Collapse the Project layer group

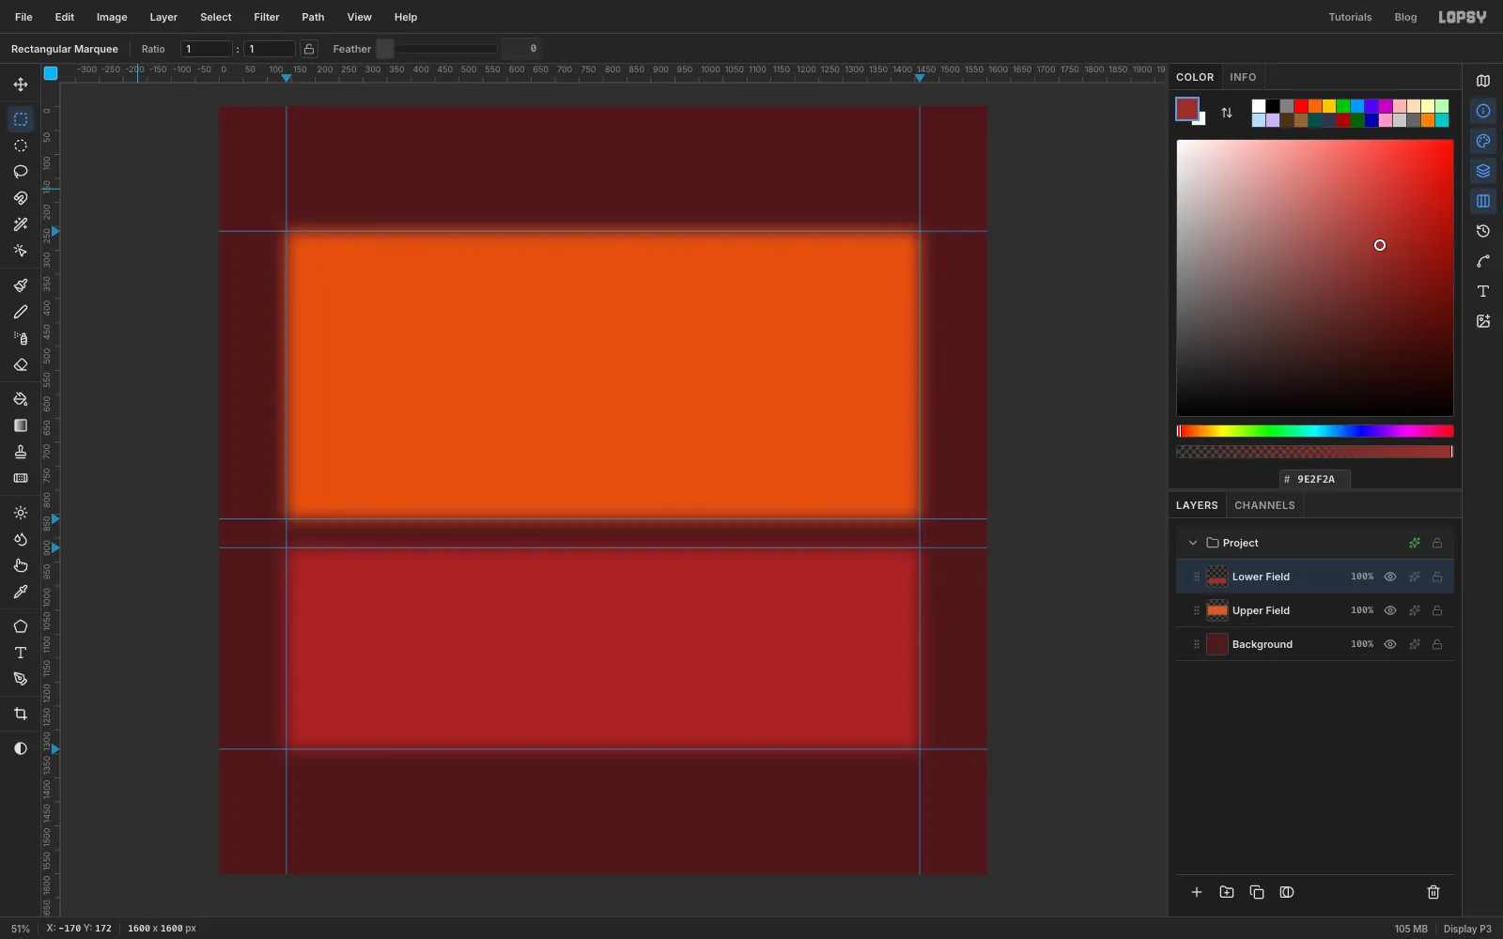pos(1193,543)
